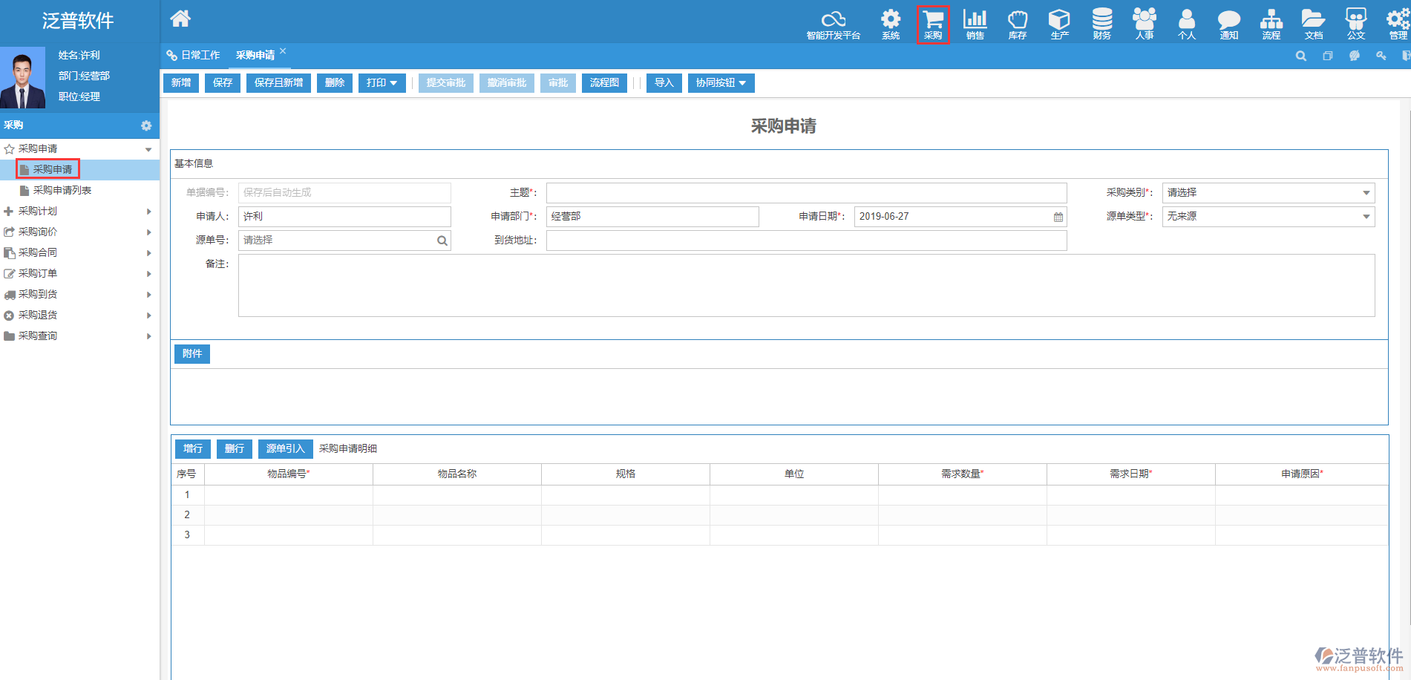Click the 主题 subject input field

coord(806,193)
